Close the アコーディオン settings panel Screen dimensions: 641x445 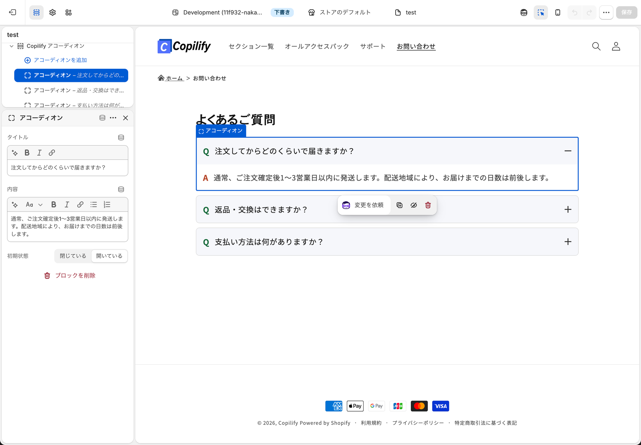125,118
